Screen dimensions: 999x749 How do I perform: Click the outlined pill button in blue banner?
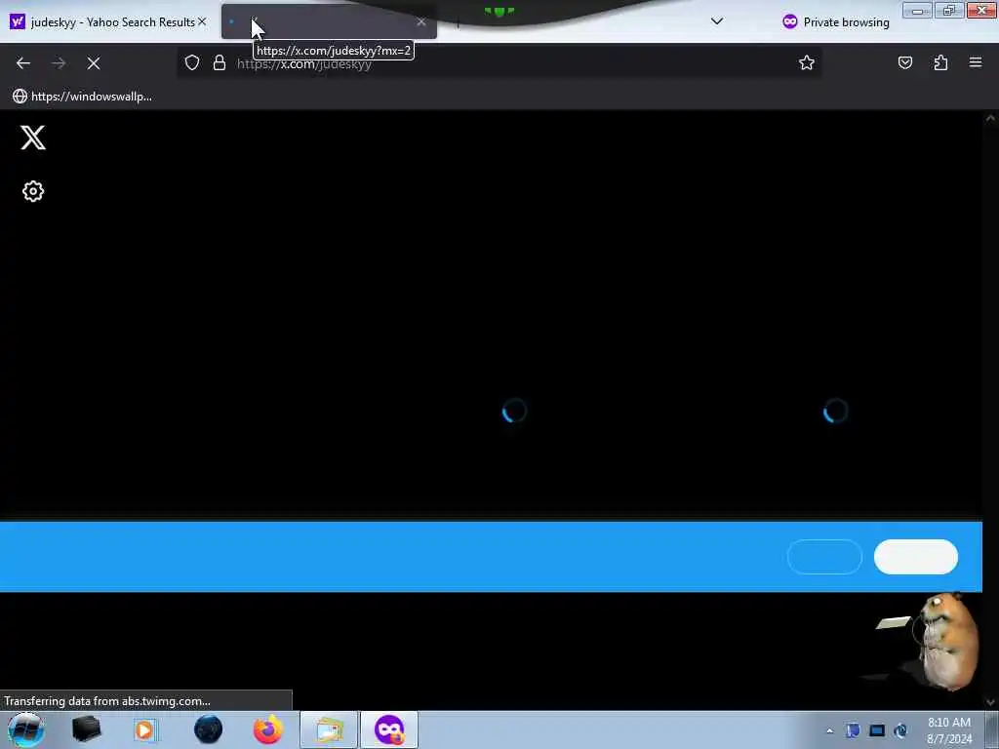824,557
